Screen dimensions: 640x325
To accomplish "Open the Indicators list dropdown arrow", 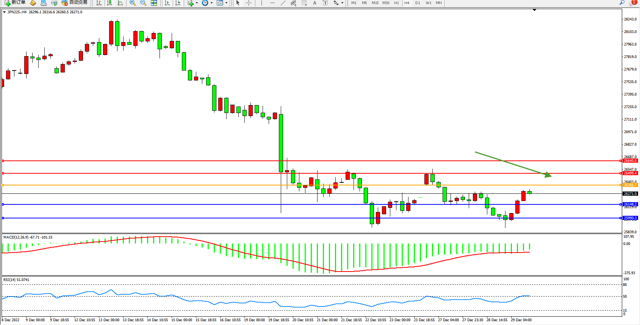I will click(197, 3).
